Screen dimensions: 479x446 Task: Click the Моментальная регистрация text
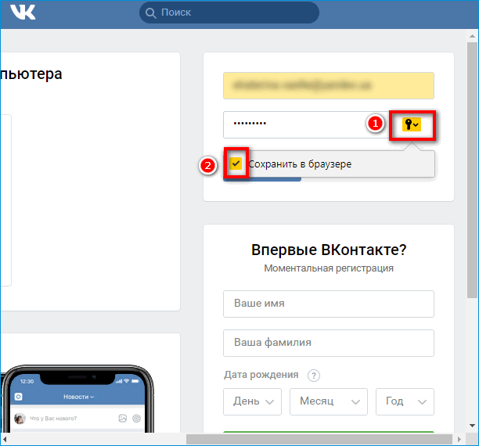pyautogui.click(x=329, y=268)
